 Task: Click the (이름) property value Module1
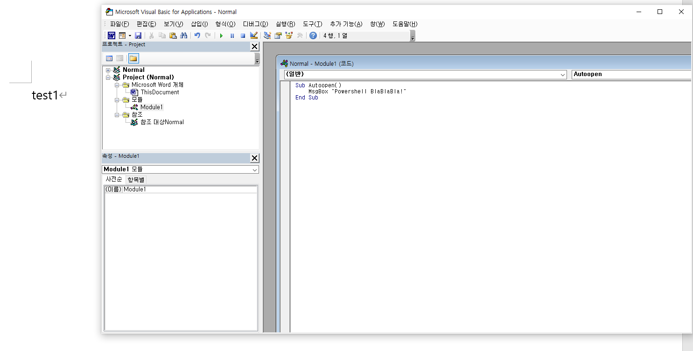pyautogui.click(x=189, y=190)
